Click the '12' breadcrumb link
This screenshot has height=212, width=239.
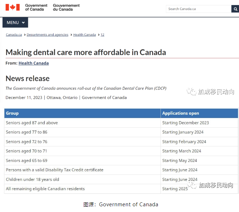[102, 35]
